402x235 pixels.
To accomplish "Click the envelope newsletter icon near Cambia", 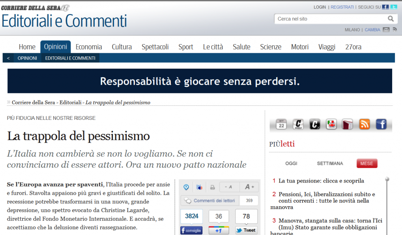I will pyautogui.click(x=386, y=30).
